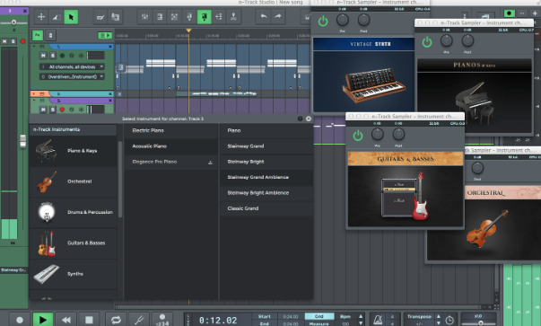Open the All channels, all devices dropdown

point(72,67)
